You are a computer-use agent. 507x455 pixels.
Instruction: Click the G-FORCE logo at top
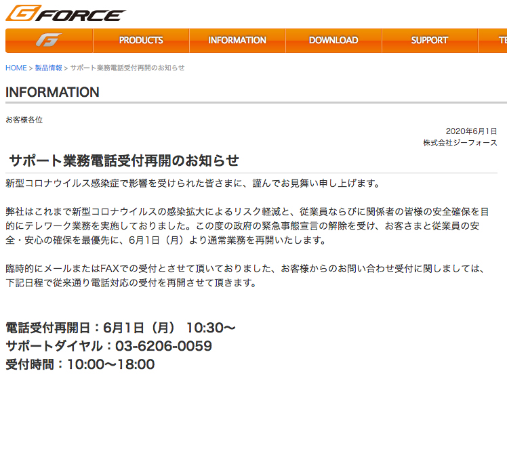click(66, 14)
